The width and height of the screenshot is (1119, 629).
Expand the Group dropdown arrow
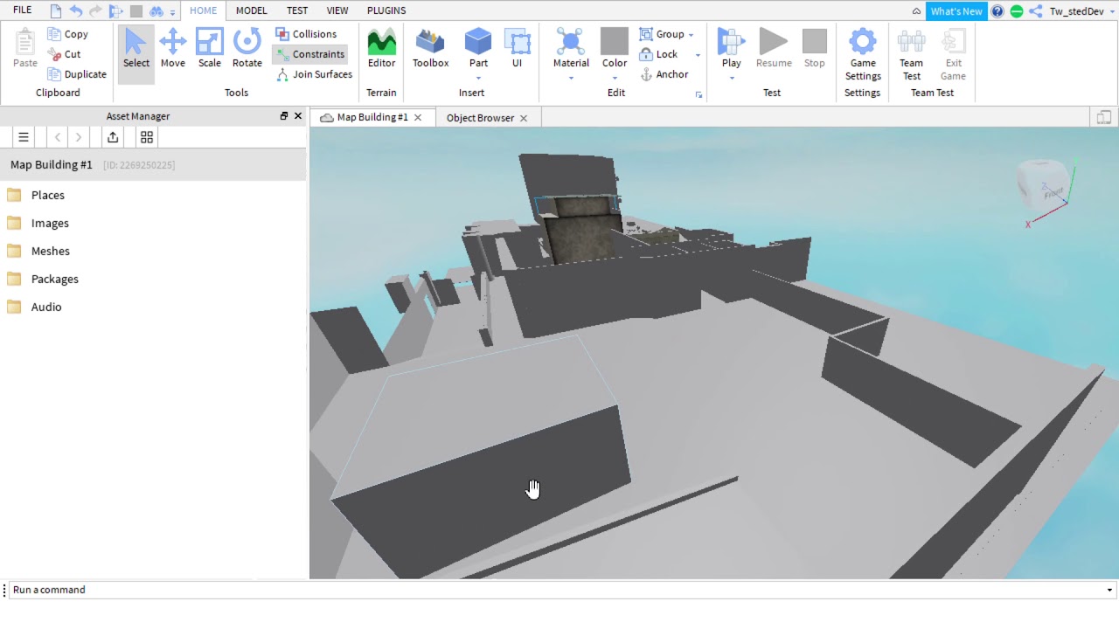tap(691, 35)
